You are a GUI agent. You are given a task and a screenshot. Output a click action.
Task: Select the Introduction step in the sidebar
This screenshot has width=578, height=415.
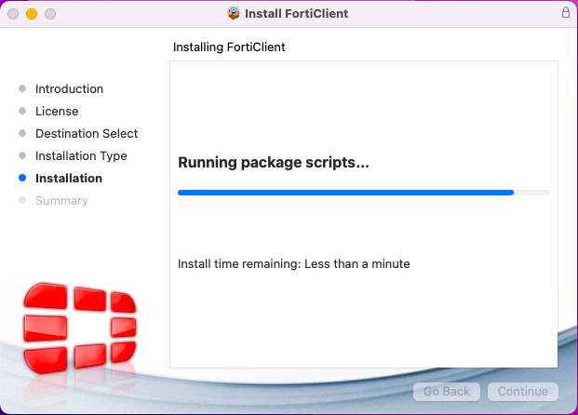click(x=69, y=89)
